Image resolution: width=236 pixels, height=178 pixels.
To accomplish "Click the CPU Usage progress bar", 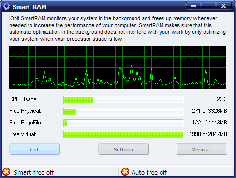I will (123, 100).
